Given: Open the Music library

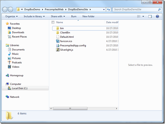Looking at the screenshot, I should (x=15, y=54).
